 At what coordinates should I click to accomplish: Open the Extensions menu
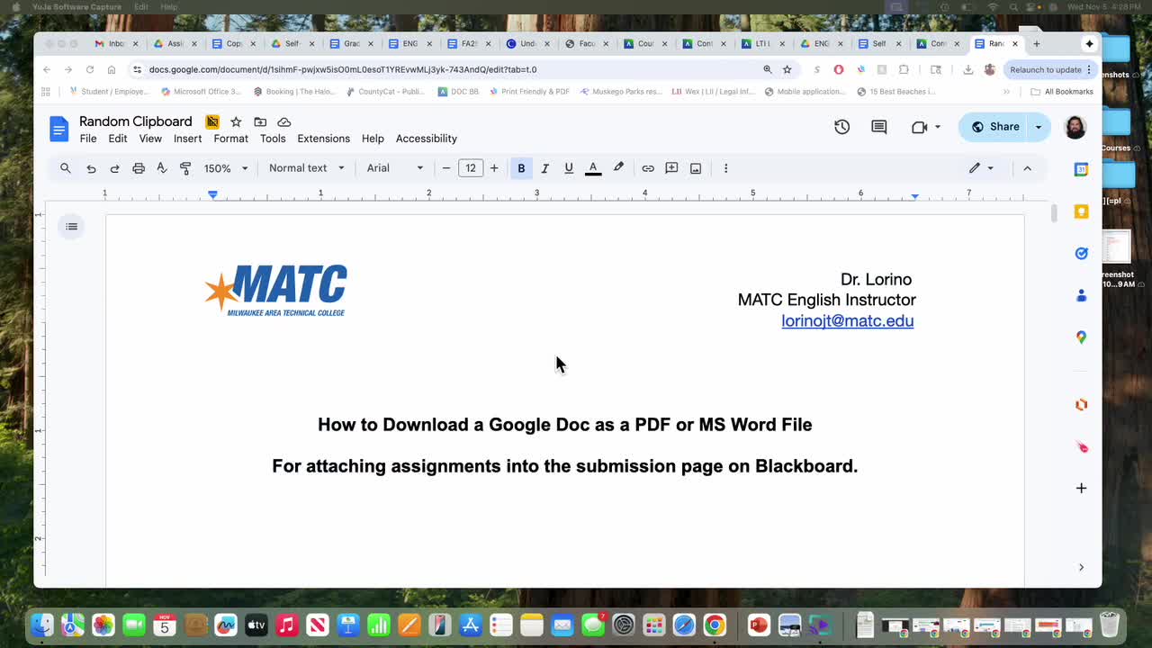click(x=323, y=139)
